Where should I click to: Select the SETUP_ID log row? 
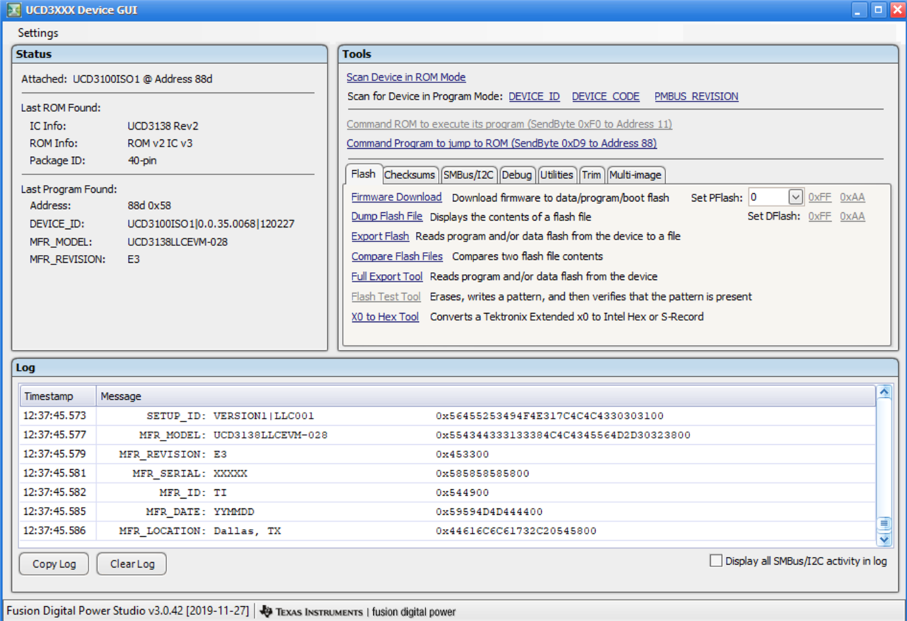(448, 416)
